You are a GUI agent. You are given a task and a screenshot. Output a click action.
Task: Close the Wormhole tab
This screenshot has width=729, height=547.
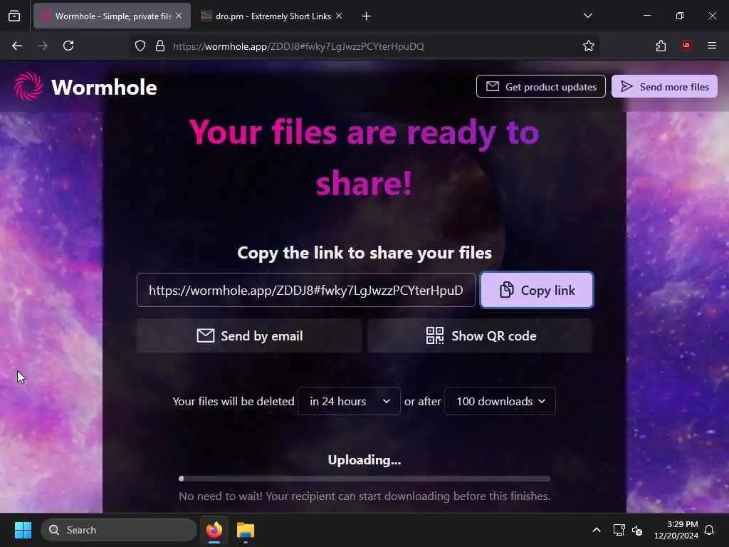click(179, 16)
